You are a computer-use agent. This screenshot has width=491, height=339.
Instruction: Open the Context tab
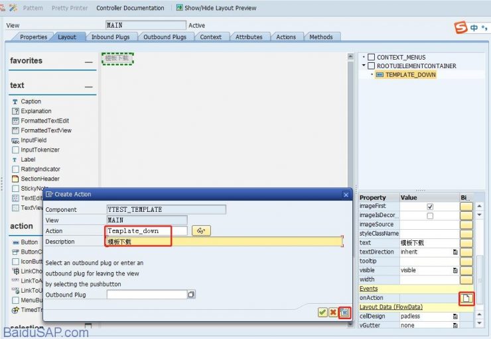(x=210, y=37)
